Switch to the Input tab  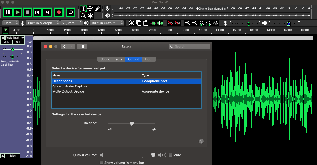[149, 59]
